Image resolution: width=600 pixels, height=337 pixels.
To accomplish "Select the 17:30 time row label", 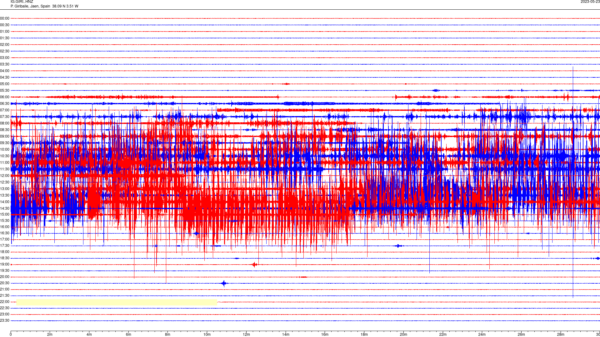I will point(5,246).
